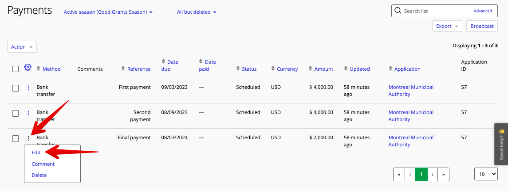Open Montreal Municipal Authority for Final payment
The width and height of the screenshot is (508, 191).
click(x=411, y=141)
